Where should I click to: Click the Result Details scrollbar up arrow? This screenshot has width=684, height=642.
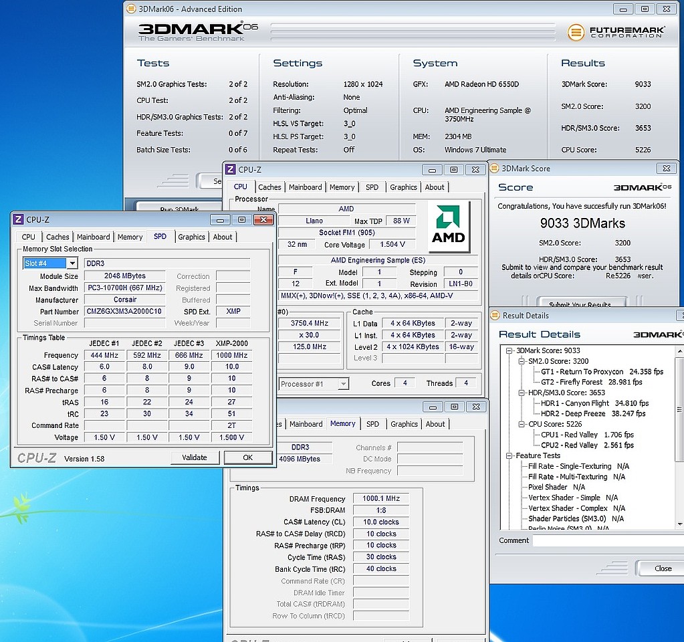click(679, 351)
